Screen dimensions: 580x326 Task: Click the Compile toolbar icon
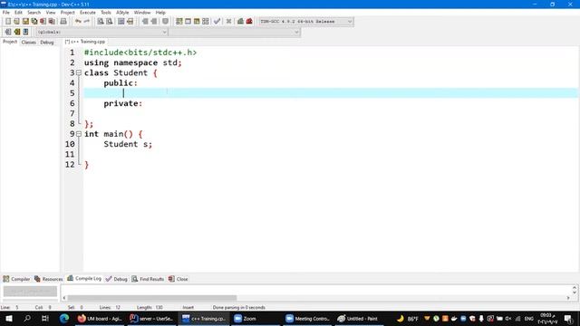179,22
